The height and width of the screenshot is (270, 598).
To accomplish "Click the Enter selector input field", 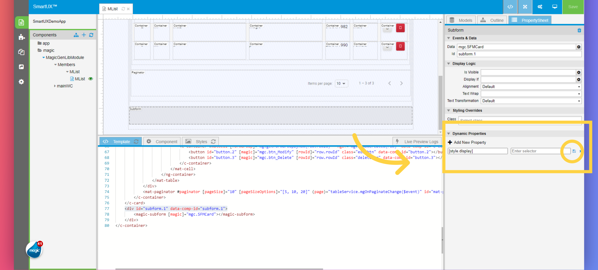I will (x=540, y=151).
